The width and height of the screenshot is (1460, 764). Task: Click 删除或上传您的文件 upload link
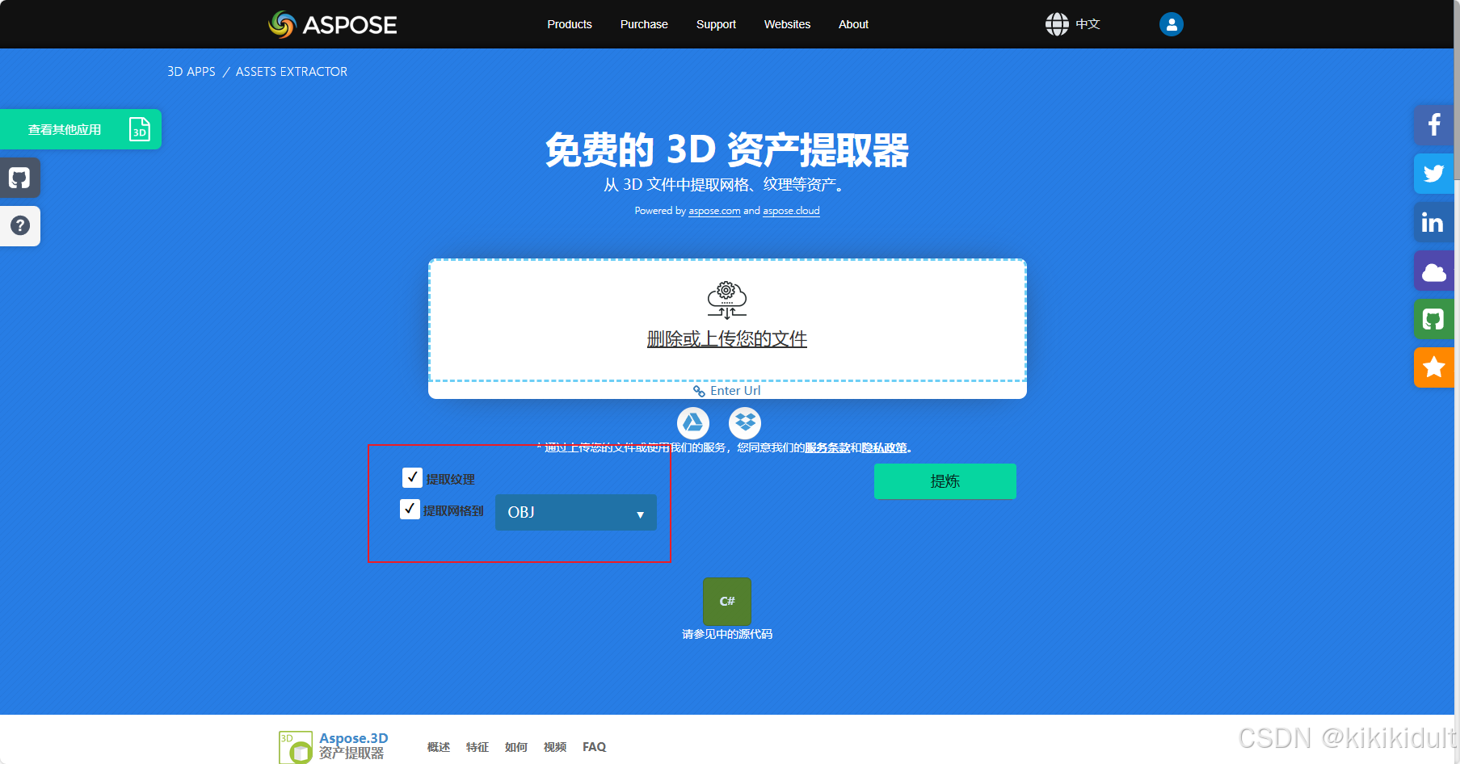(x=727, y=339)
